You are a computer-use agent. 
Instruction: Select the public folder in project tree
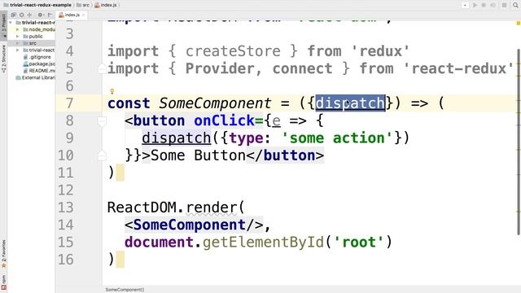click(33, 36)
